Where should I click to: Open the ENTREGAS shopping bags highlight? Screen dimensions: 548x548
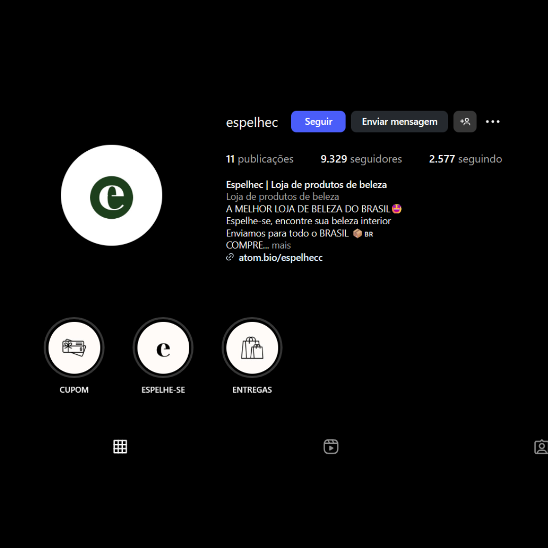[x=252, y=348]
